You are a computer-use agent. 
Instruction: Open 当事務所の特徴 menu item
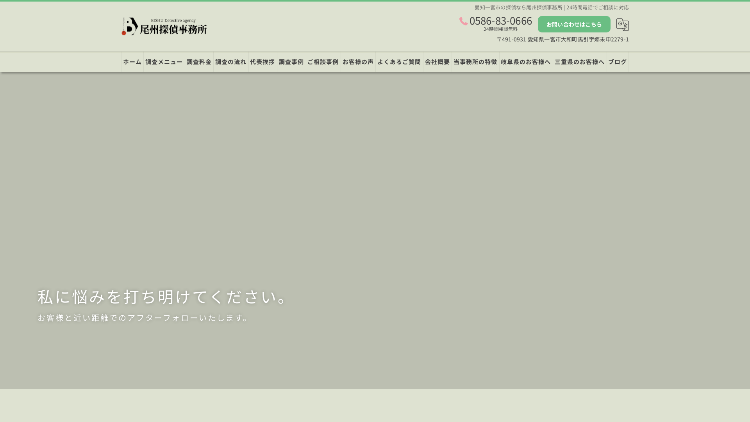(475, 62)
